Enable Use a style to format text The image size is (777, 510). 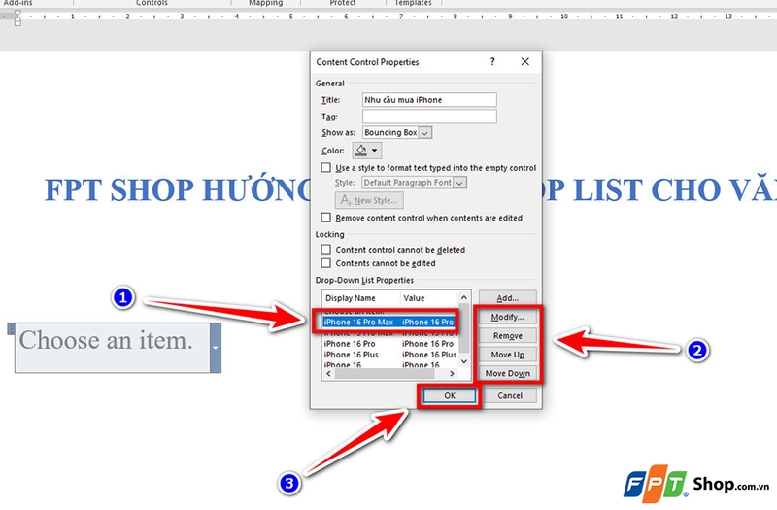tap(326, 167)
